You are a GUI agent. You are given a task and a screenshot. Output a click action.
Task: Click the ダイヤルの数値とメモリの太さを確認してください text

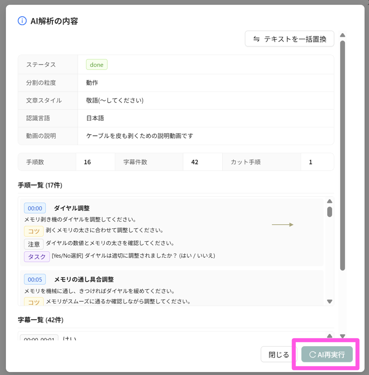point(110,243)
